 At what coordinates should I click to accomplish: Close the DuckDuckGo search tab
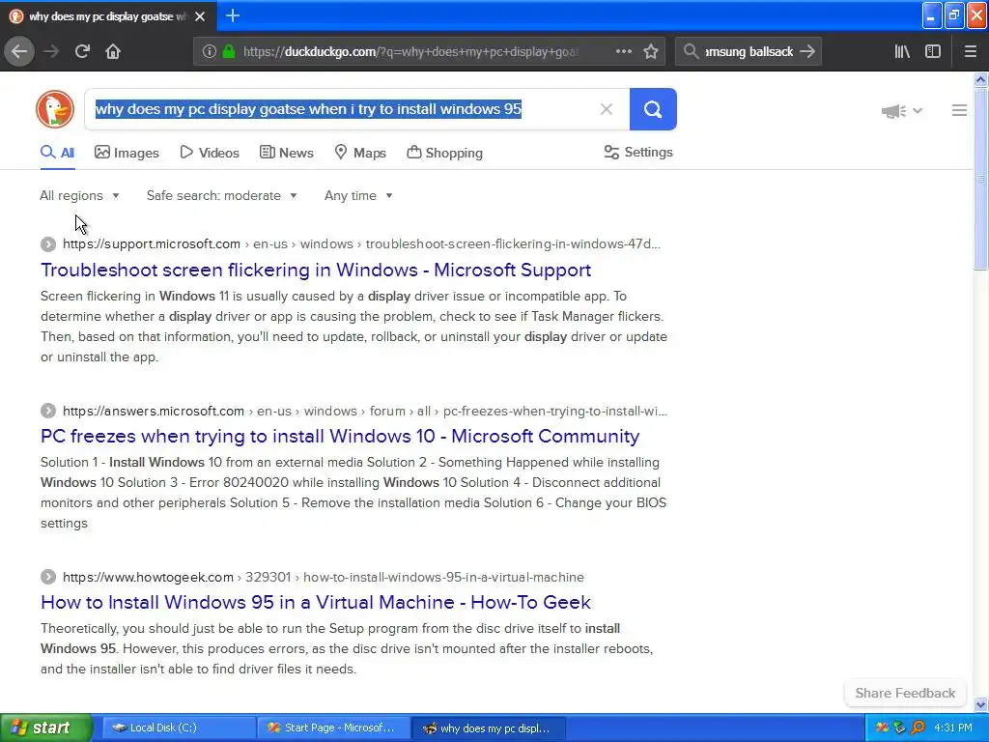pos(200,16)
